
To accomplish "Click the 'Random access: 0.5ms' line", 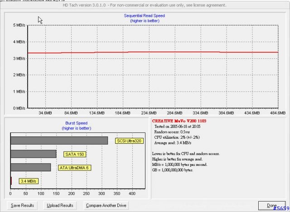I will tap(172, 132).
